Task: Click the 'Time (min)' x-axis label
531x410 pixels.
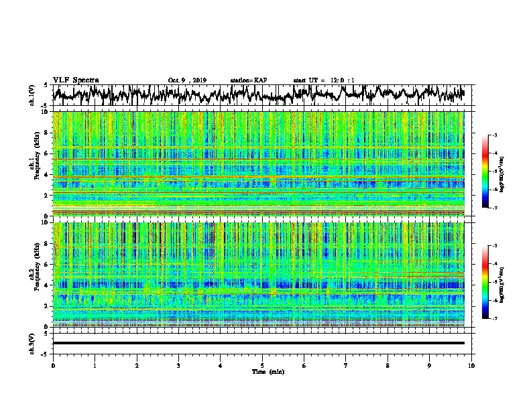Action: pyautogui.click(x=268, y=372)
